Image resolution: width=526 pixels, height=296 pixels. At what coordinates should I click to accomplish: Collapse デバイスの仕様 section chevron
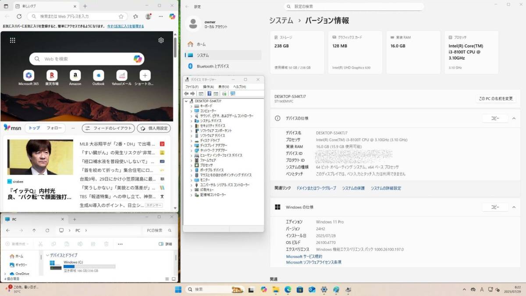click(x=513, y=118)
